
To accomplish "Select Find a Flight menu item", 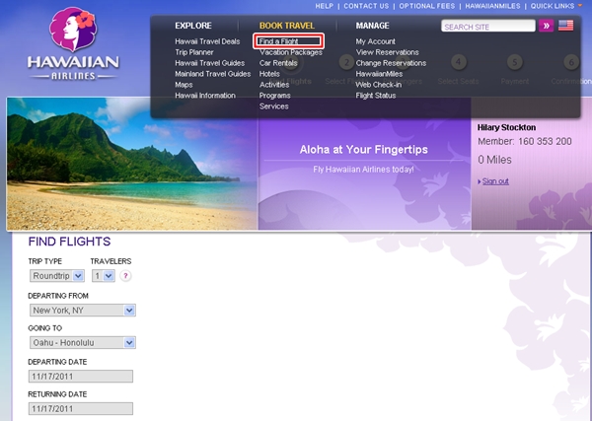I will point(278,41).
